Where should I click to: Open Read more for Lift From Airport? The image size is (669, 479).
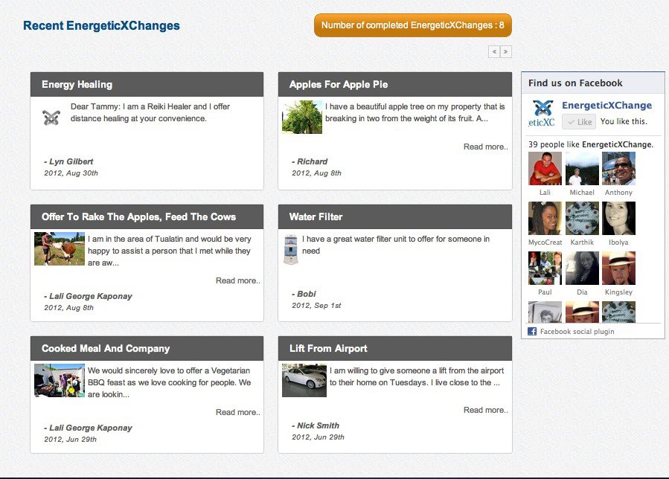click(x=485, y=409)
